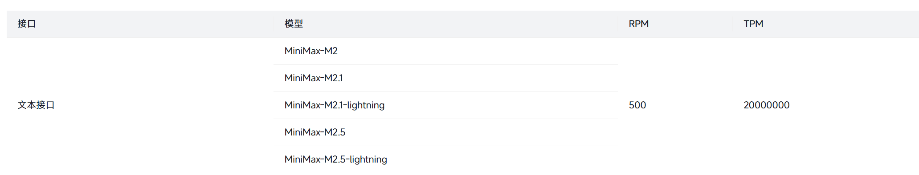Click the word lightning in MiniMax-M2.1-lightning

pos(366,105)
